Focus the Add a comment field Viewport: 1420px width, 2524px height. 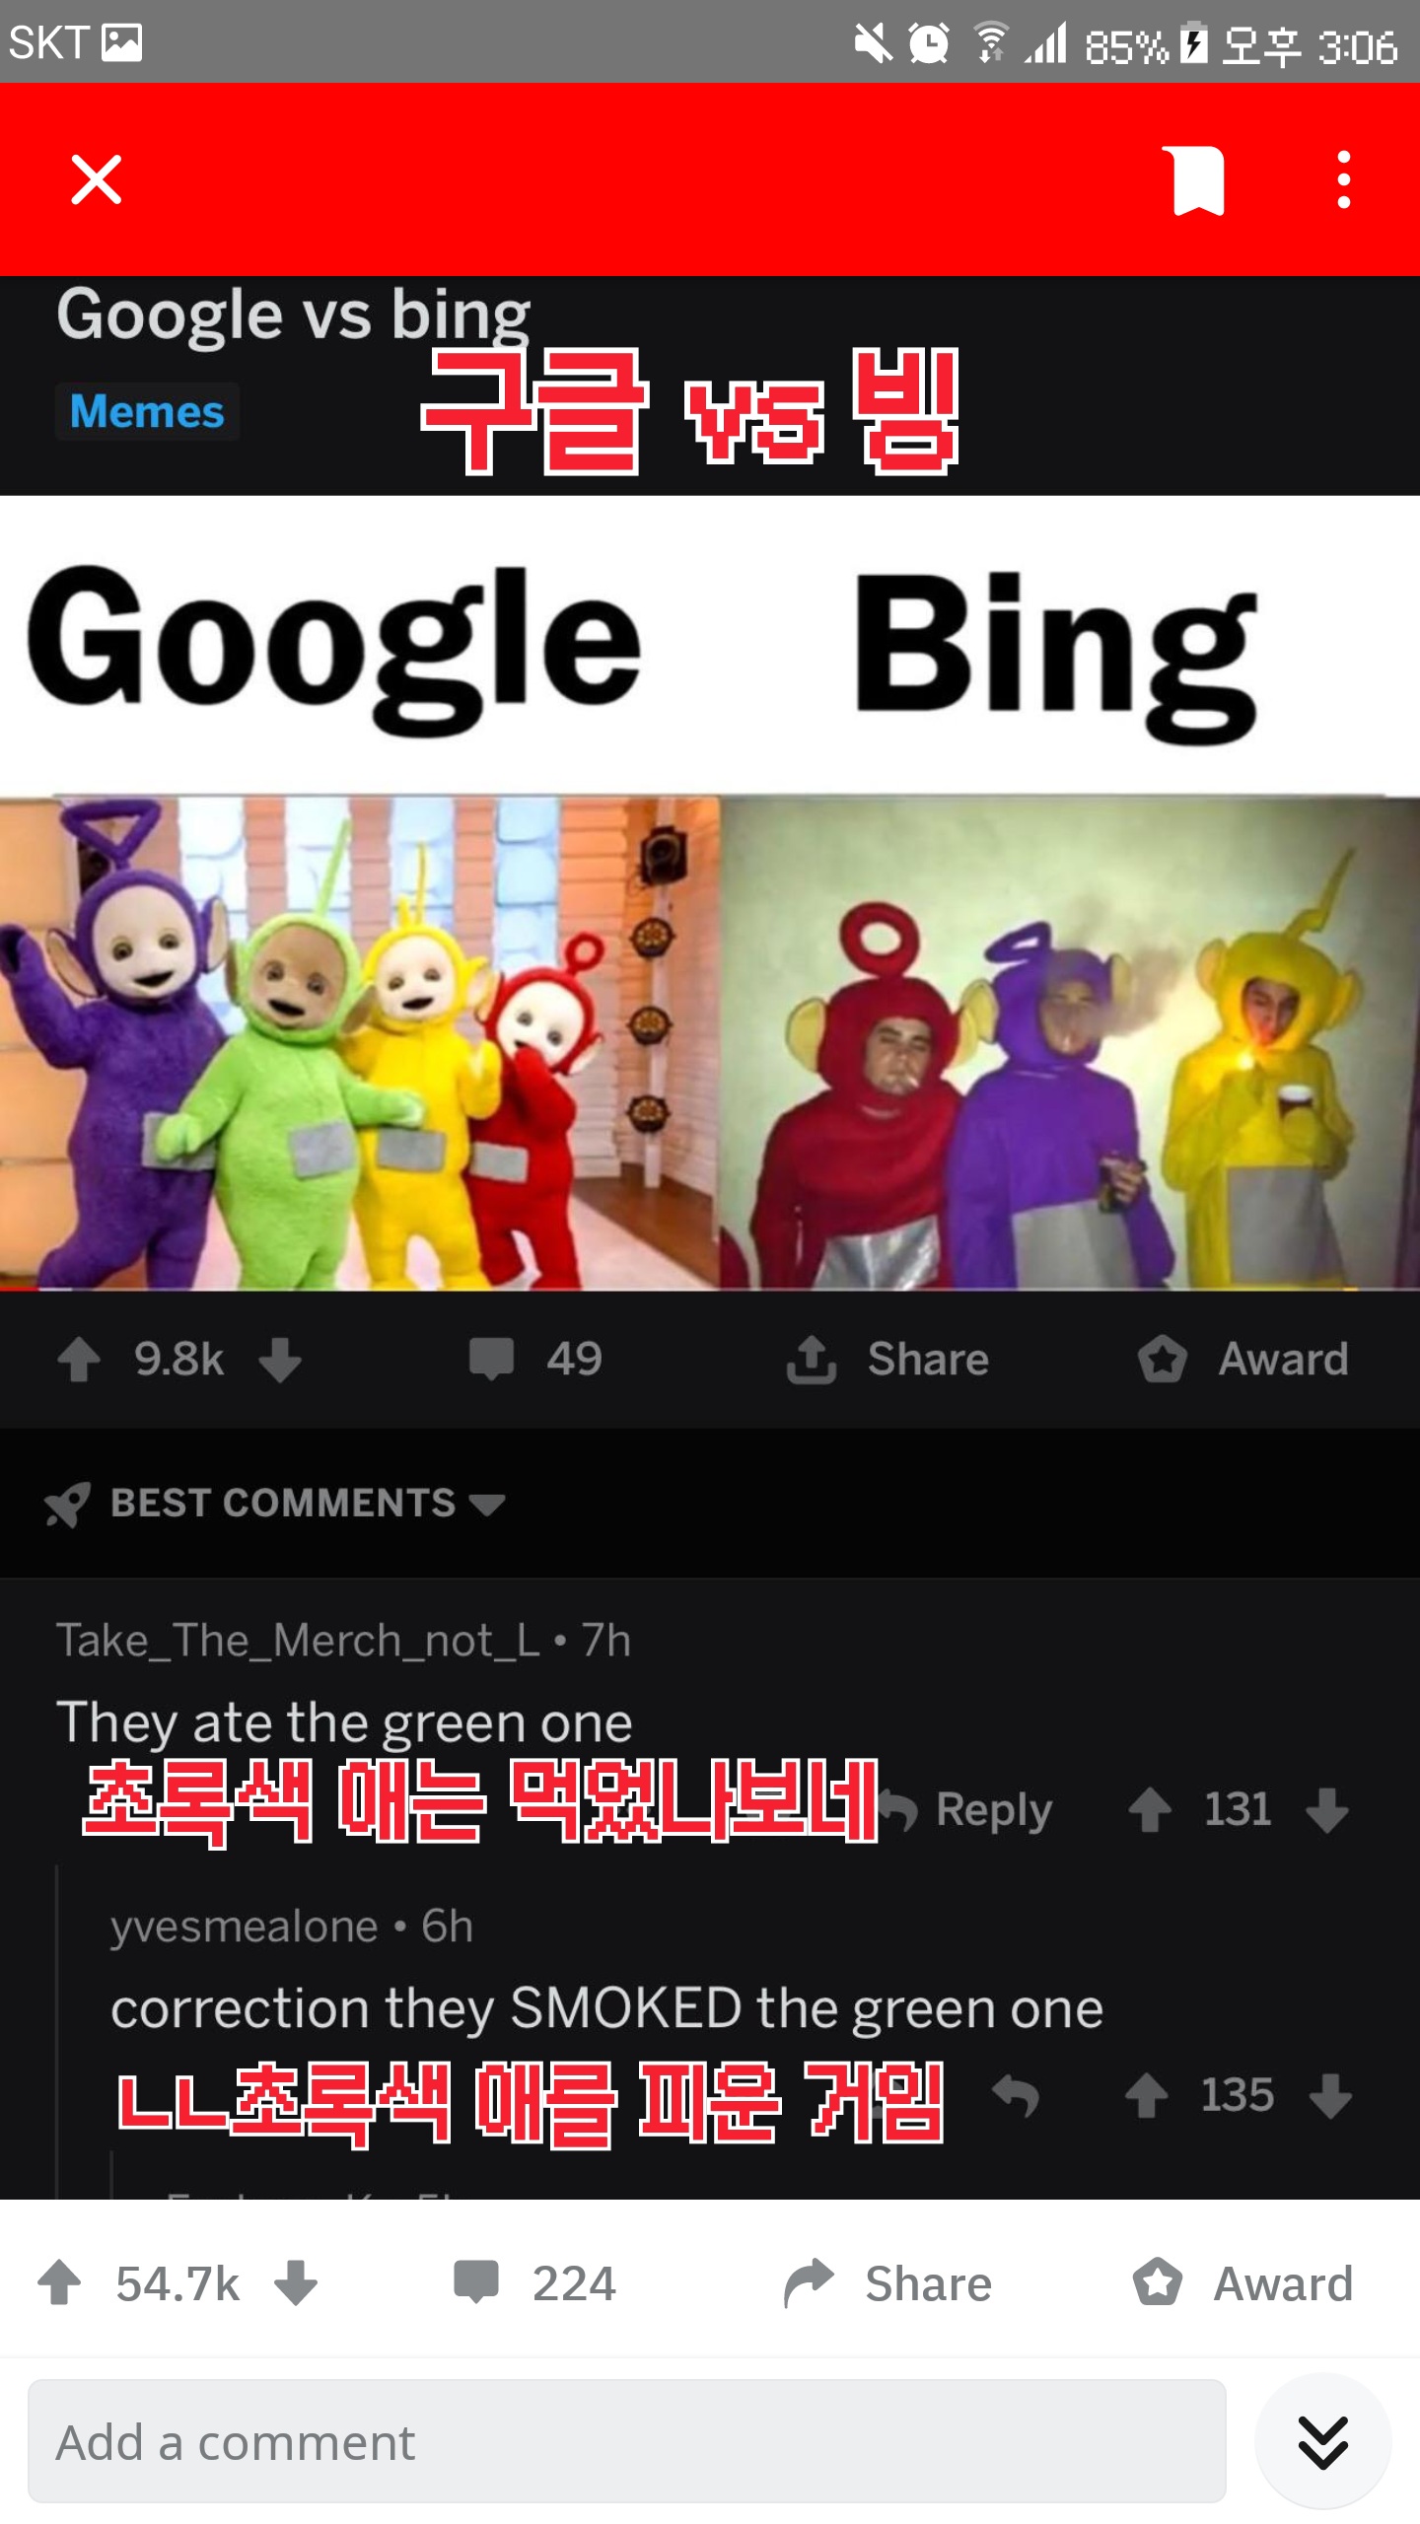[627, 2441]
